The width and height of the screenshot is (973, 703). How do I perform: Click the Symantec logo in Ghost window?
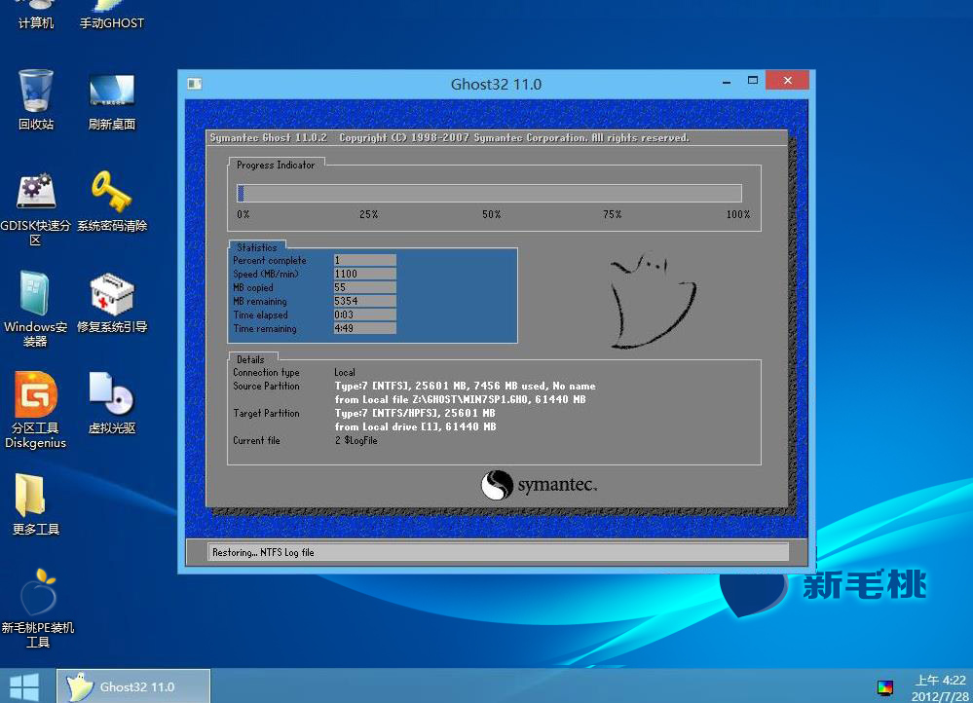(x=539, y=485)
